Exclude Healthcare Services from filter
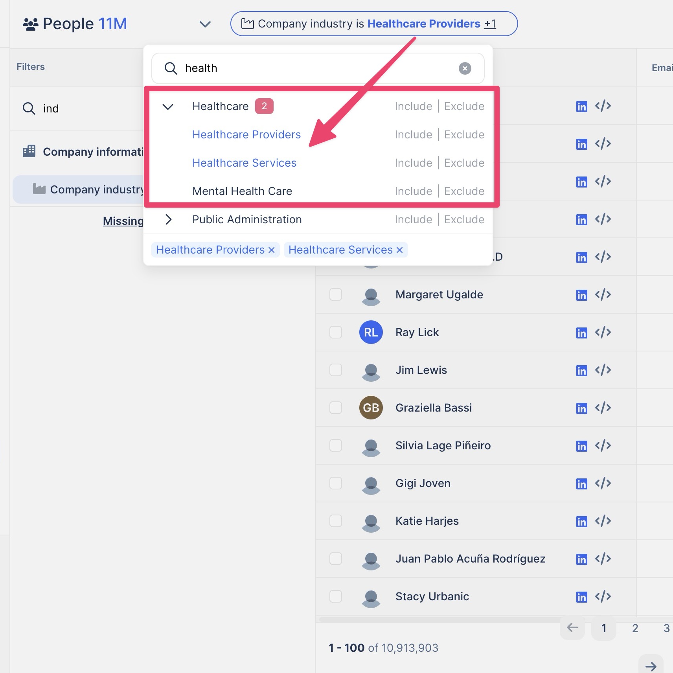The width and height of the screenshot is (673, 673). pyautogui.click(x=464, y=163)
